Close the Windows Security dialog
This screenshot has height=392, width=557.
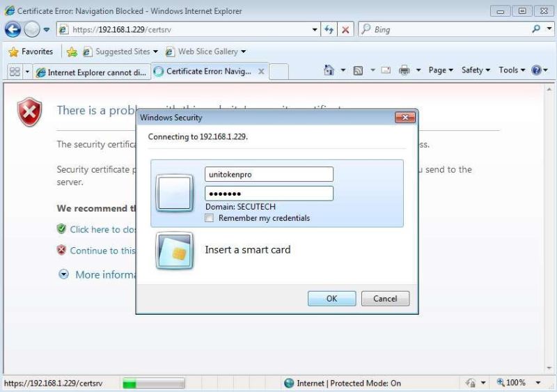405,118
